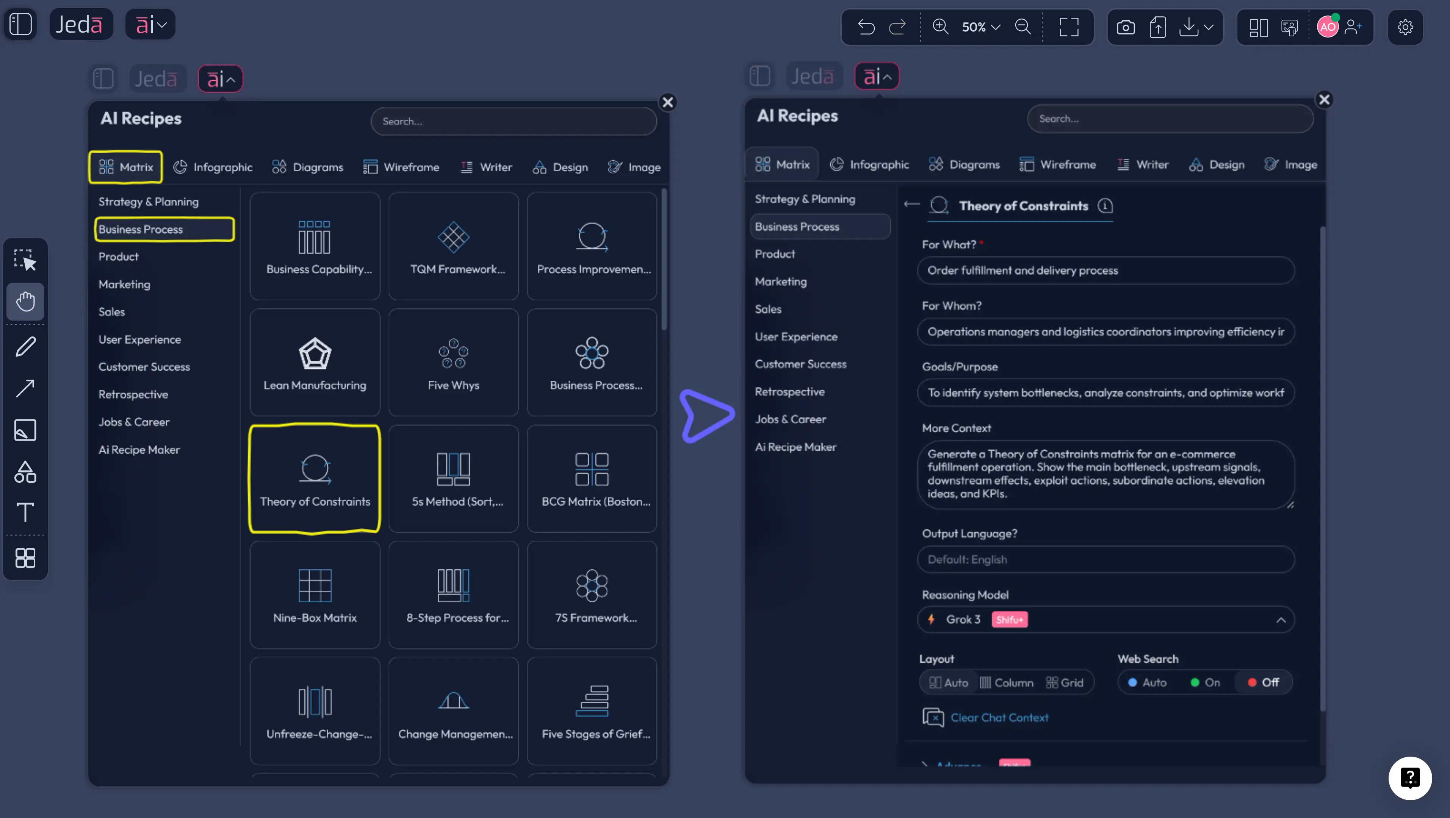Open the shapes tool
The height and width of the screenshot is (818, 1450).
click(x=25, y=472)
